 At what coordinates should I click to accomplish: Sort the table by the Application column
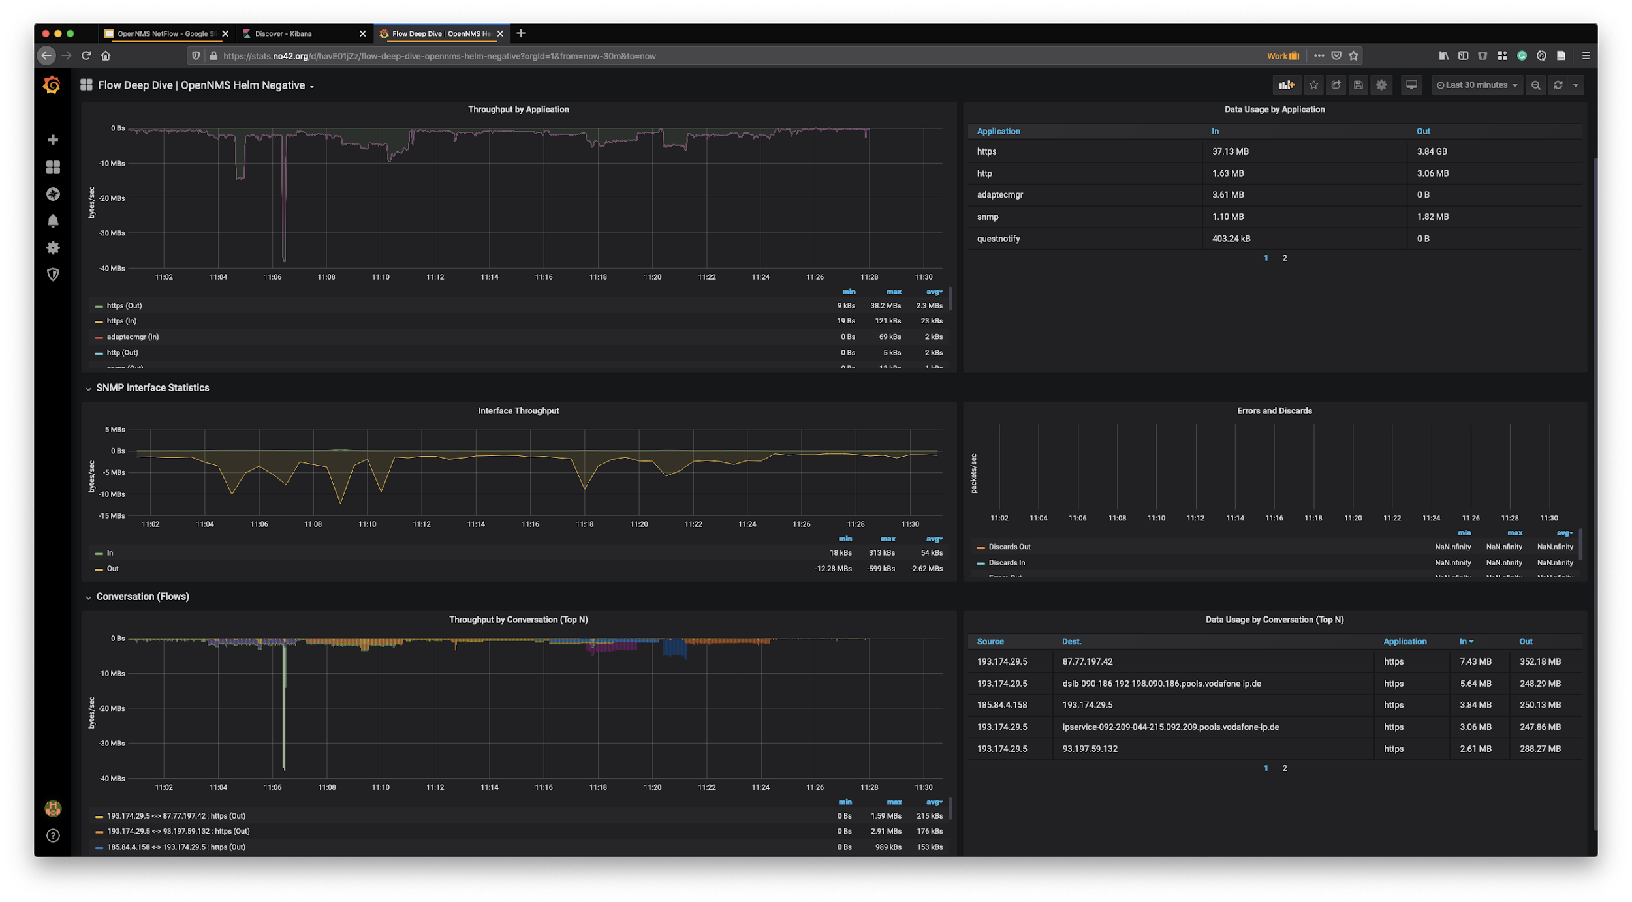pos(998,131)
